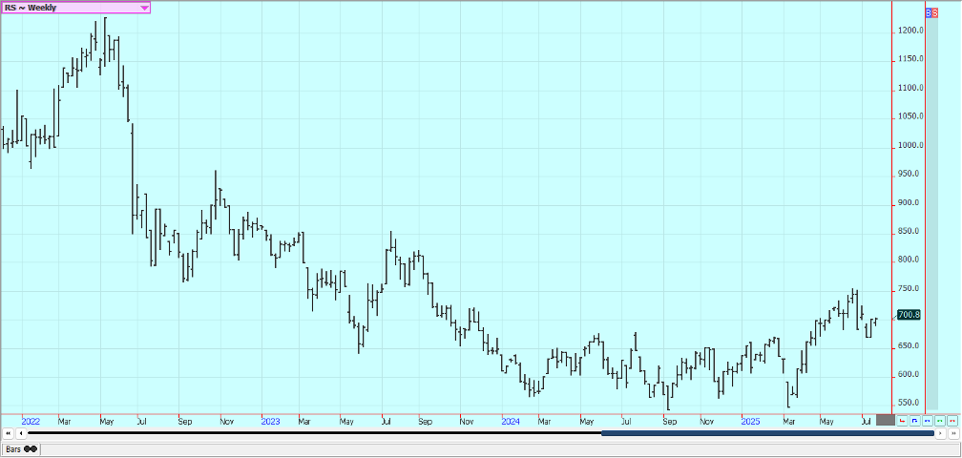Step chart forward with single right arrow
This screenshot has width=962, height=458.
[x=941, y=433]
